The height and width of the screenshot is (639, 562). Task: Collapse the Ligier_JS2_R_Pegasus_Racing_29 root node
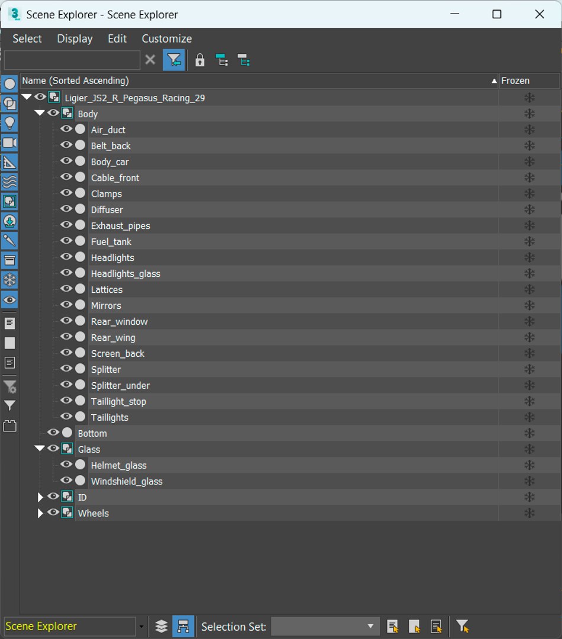click(x=27, y=97)
